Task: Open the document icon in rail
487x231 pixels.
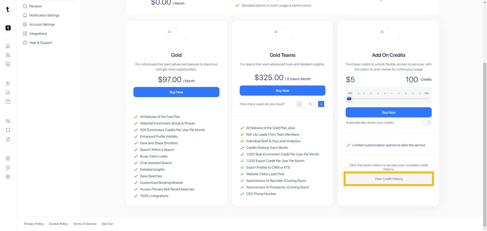Action: point(8,139)
